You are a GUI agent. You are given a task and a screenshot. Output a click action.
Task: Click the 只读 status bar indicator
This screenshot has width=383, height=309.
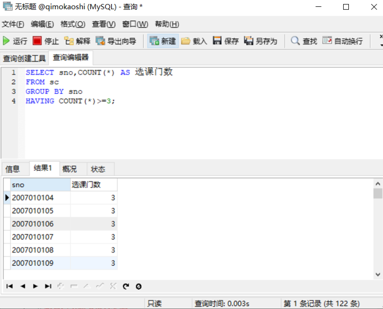pyautogui.click(x=155, y=304)
